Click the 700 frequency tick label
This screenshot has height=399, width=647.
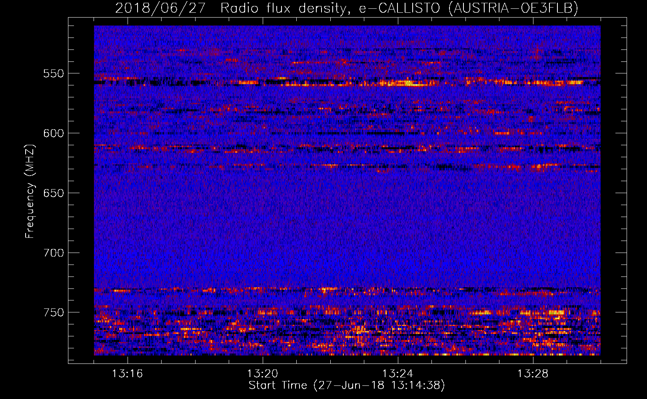coord(54,253)
